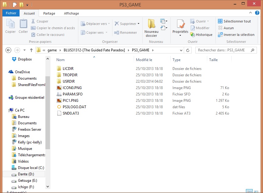Click the Back navigation arrow

[x=9, y=50]
